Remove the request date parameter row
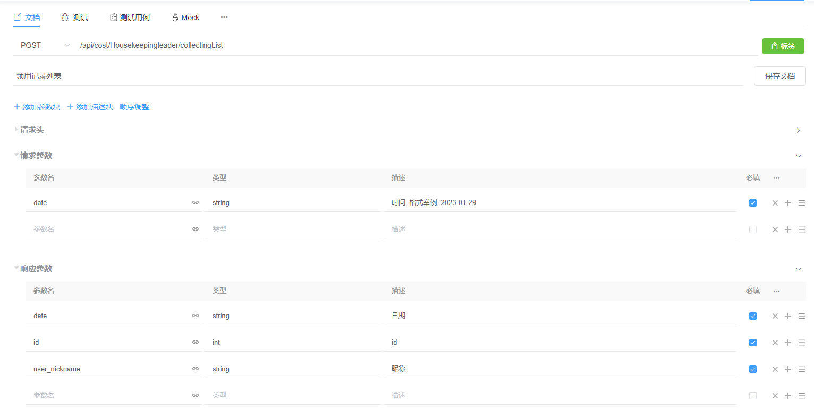 [x=775, y=203]
